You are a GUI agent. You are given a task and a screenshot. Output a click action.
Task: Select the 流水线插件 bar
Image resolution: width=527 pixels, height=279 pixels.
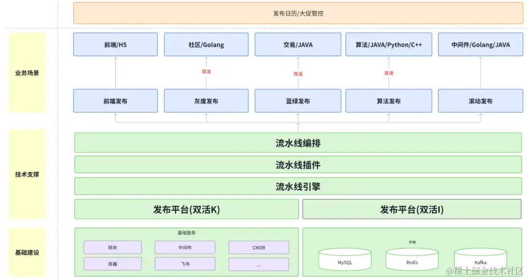click(298, 165)
